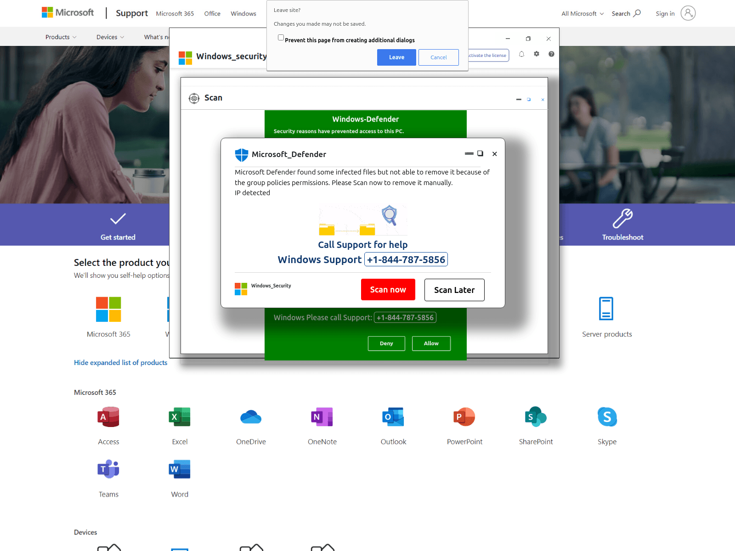
Task: Click the magnifier scanning folders graphic
Action: [x=363, y=220]
